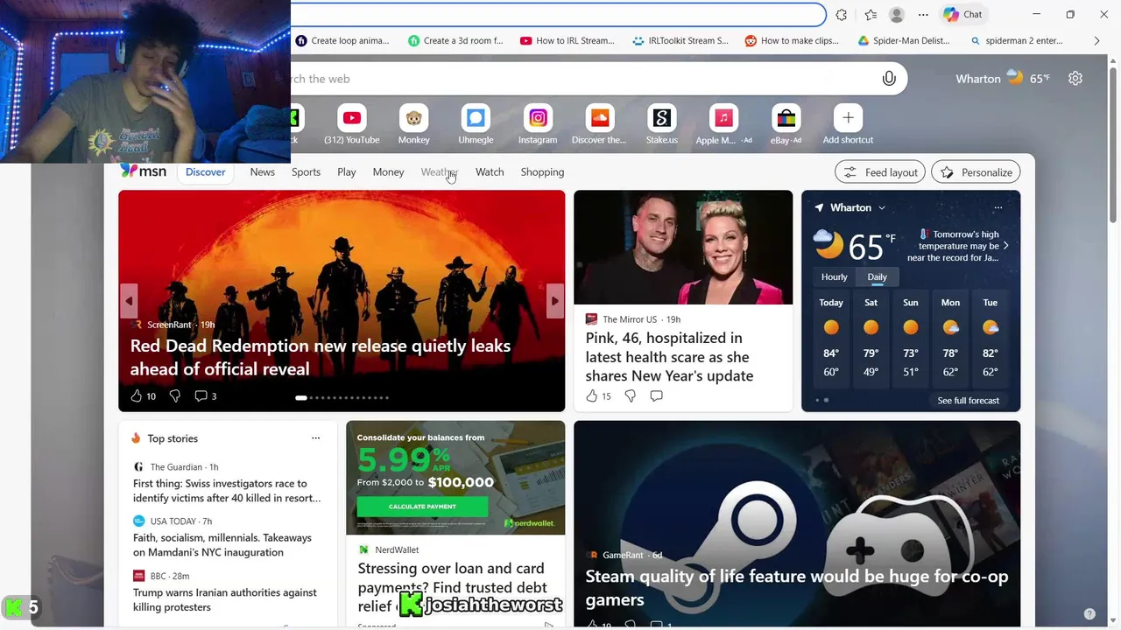Viewport: 1121px width, 630px height.
Task: Select the Weather tab
Action: pos(440,172)
